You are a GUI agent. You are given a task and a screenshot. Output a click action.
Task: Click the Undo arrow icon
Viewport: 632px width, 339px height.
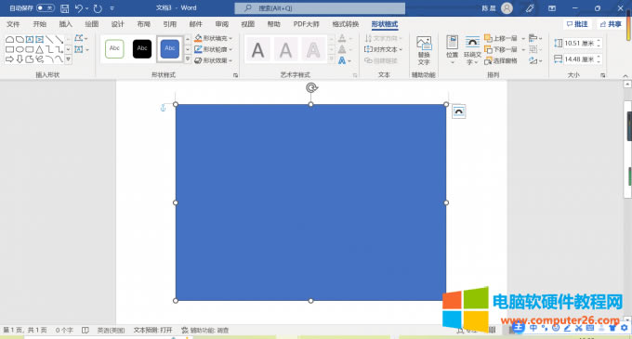[79, 8]
